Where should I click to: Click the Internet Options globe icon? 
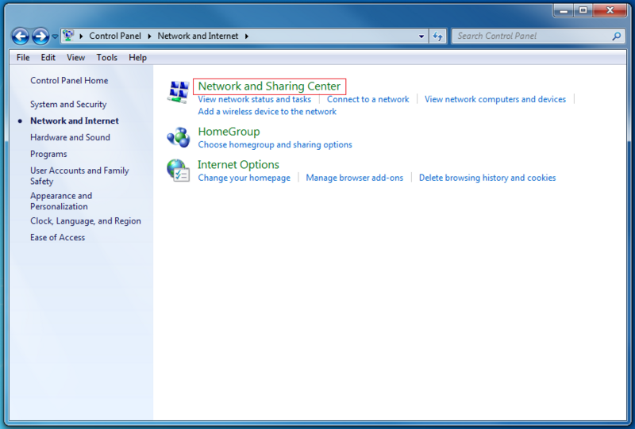pyautogui.click(x=178, y=170)
